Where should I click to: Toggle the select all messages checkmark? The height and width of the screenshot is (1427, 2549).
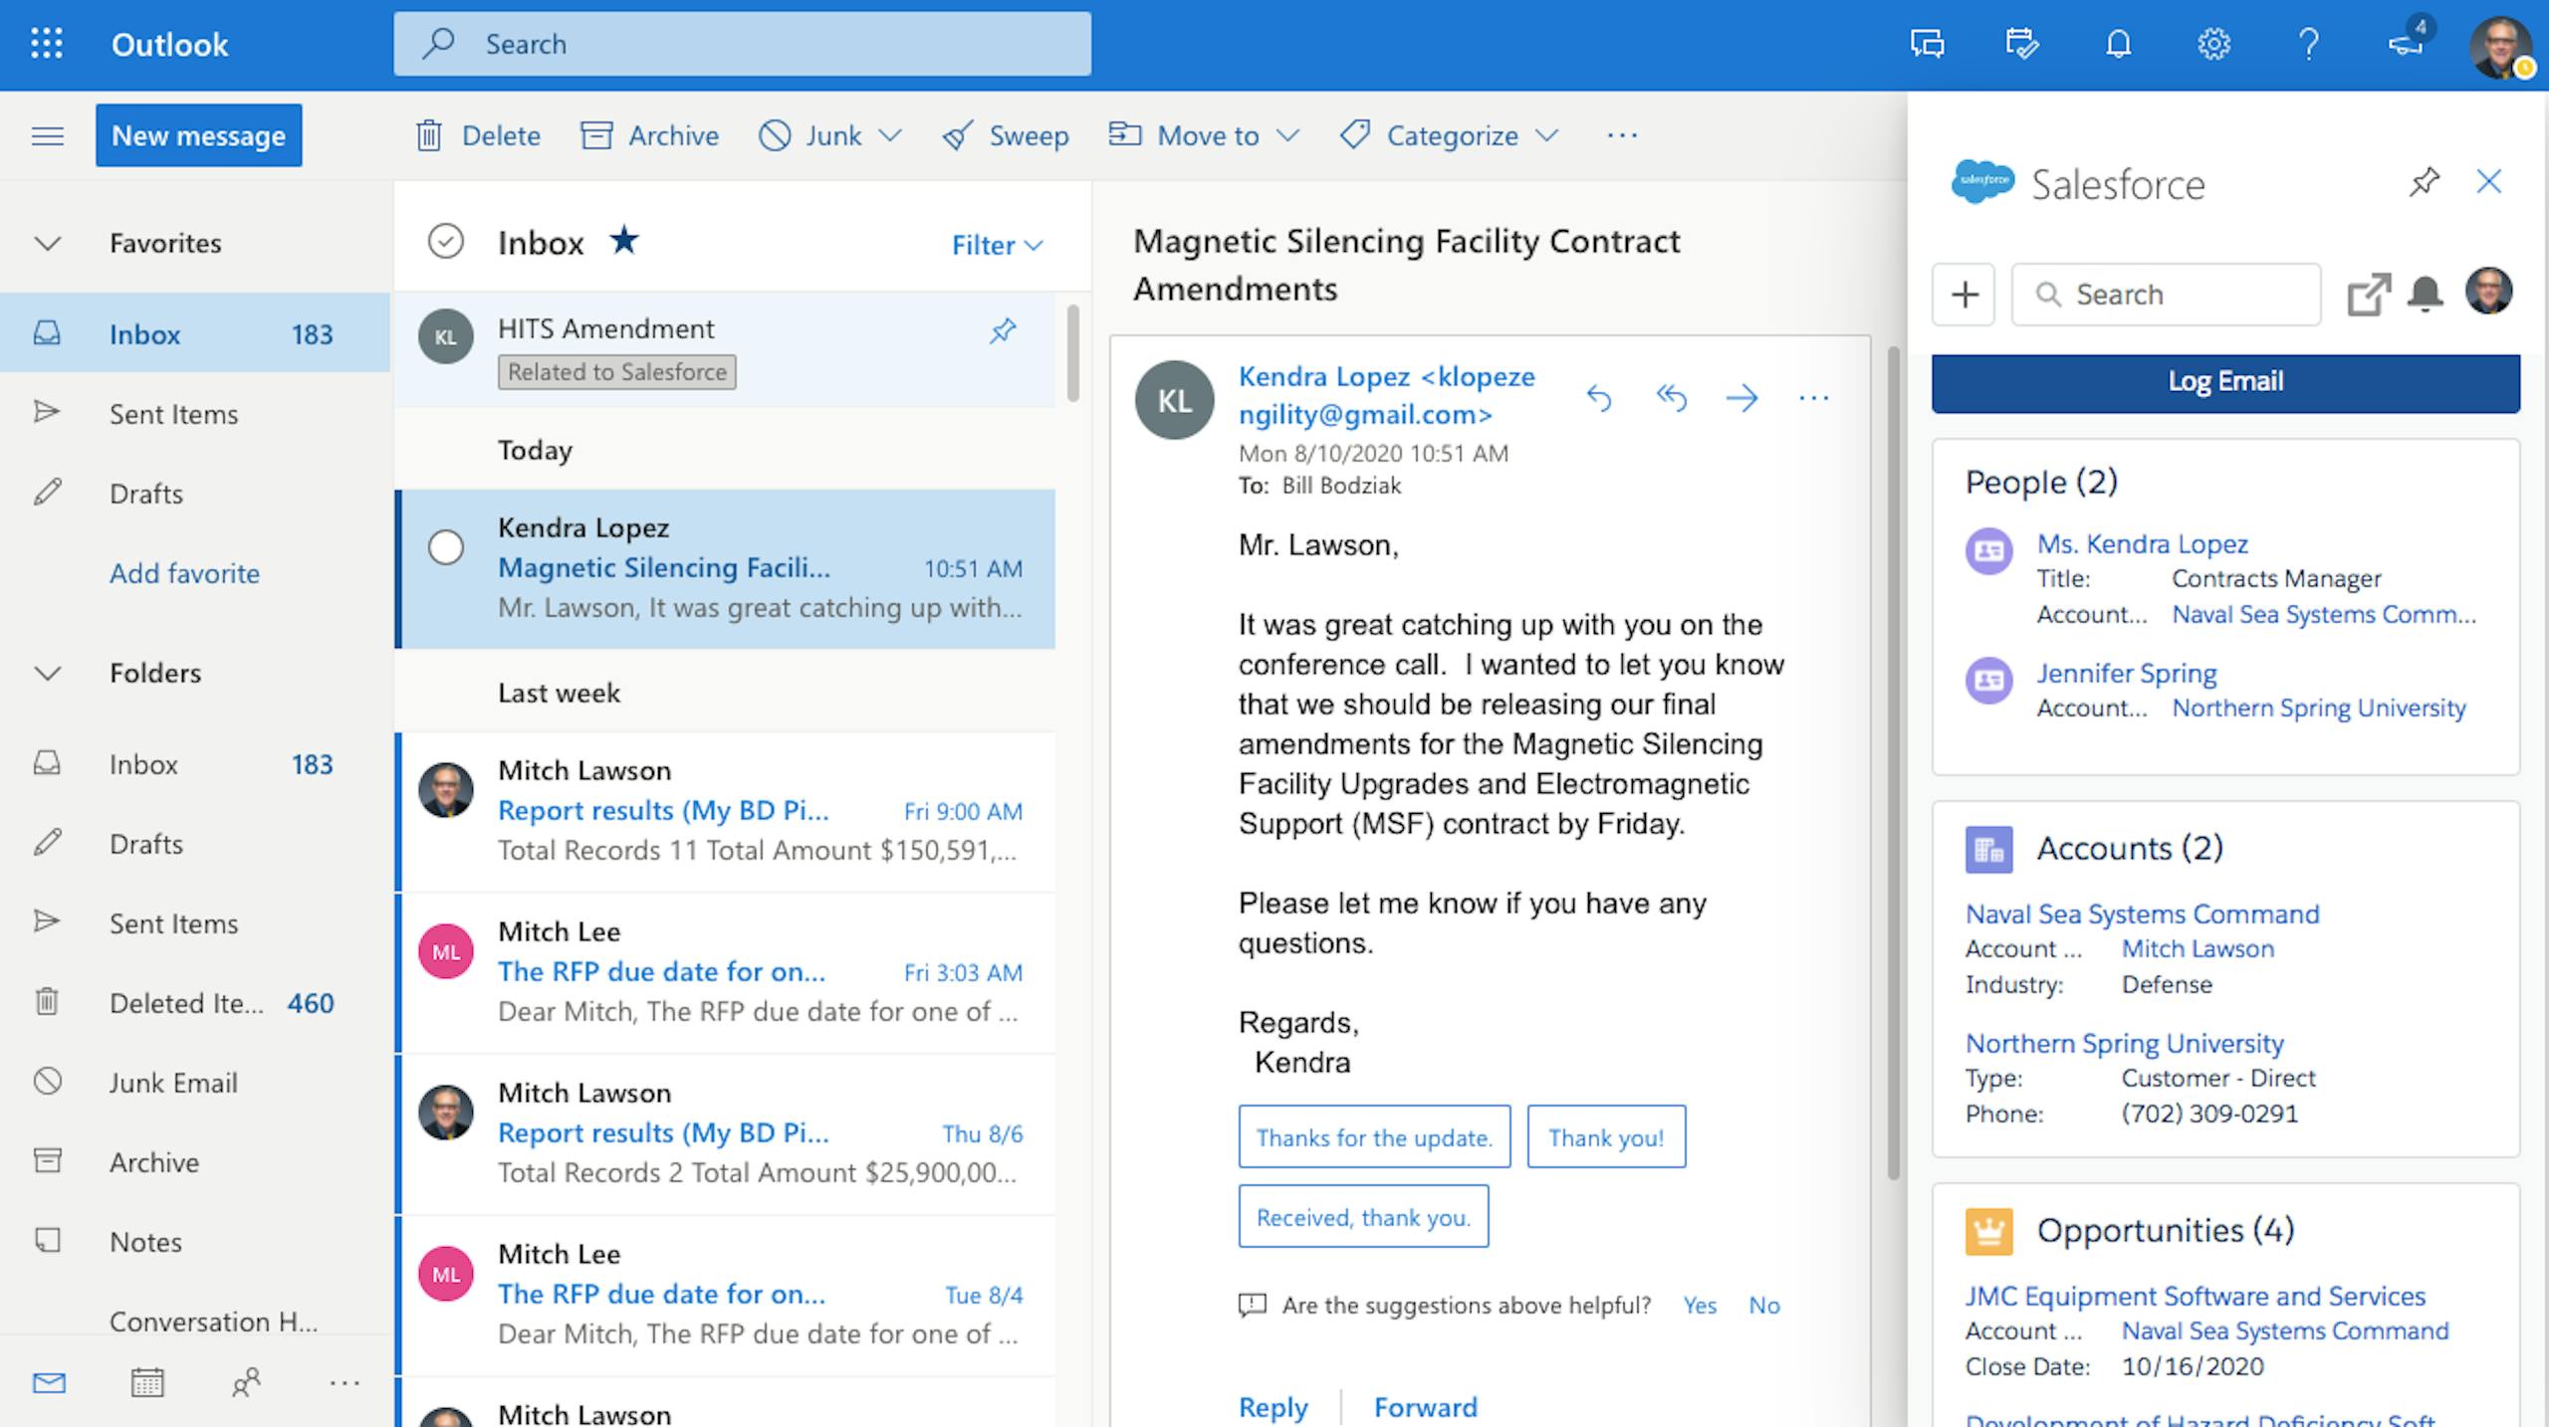coord(446,242)
